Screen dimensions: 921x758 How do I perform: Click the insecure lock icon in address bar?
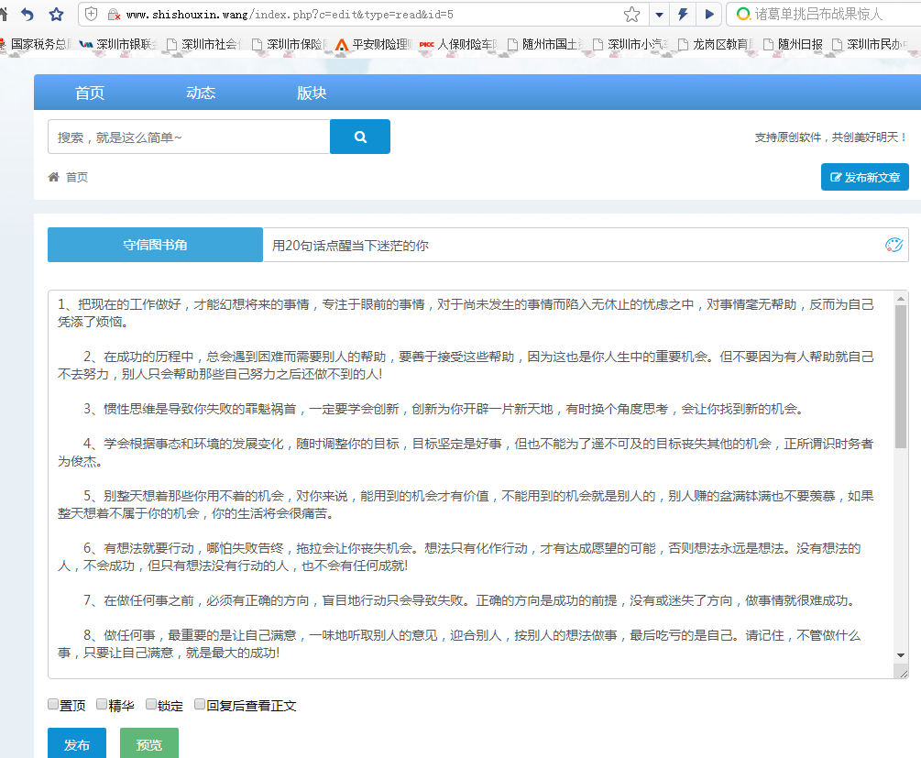point(114,14)
